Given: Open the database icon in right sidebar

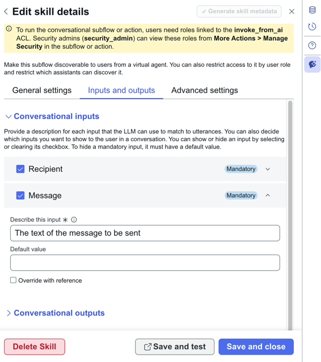Looking at the screenshot, I should click(312, 10).
